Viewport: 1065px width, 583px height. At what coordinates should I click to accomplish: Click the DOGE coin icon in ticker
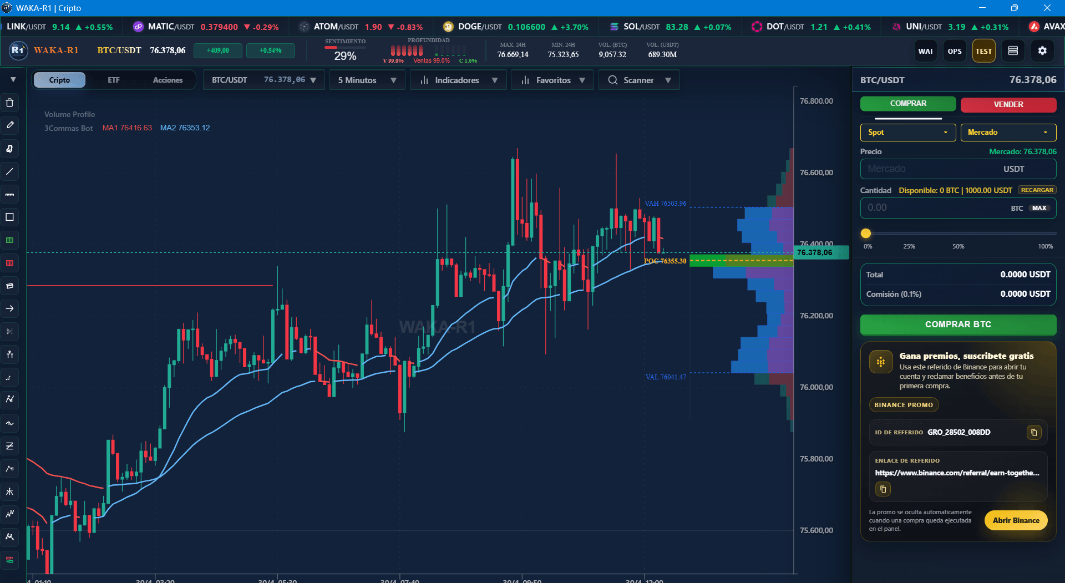pos(448,27)
